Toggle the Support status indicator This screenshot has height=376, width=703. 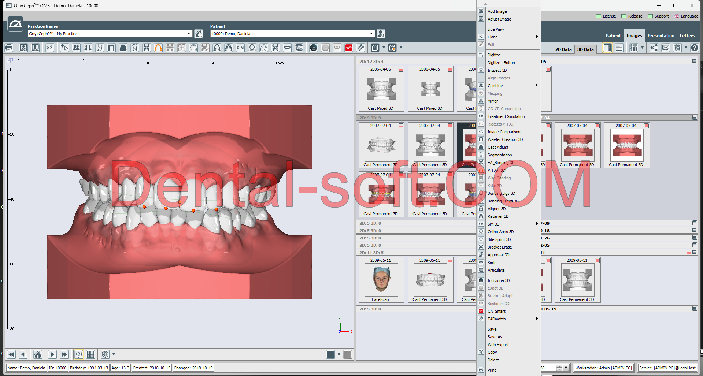[x=650, y=16]
